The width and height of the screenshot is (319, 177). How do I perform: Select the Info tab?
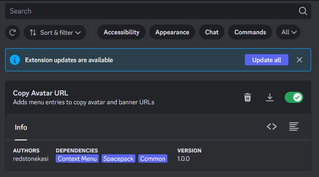point(21,127)
